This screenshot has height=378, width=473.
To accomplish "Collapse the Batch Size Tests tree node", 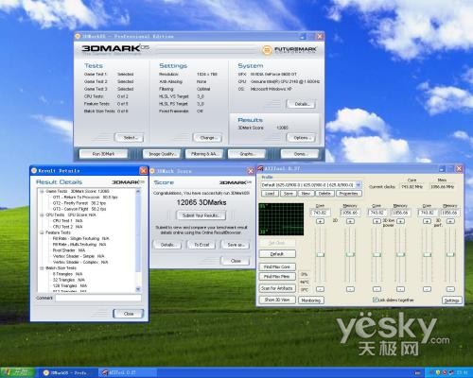I will click(x=42, y=268).
